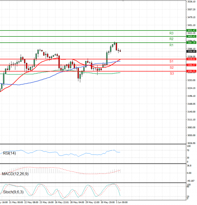197x205 pixels.
Task: Click the 3338.05 price axis value
Action: (x=191, y=57)
